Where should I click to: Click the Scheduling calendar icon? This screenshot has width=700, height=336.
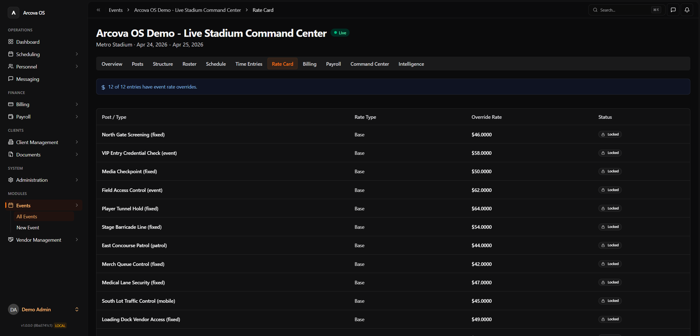click(x=11, y=54)
